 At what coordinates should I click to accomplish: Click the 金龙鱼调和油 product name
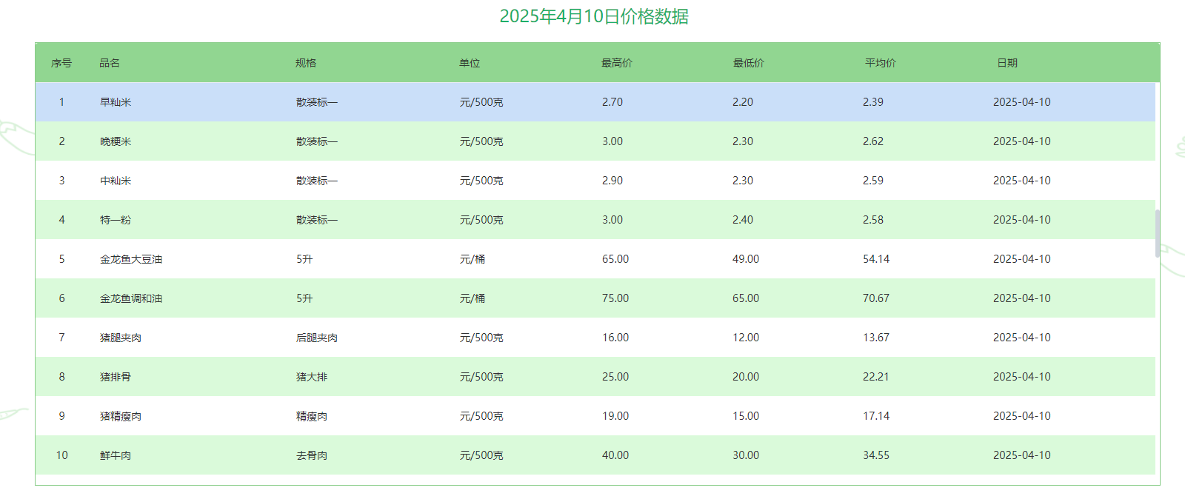pyautogui.click(x=131, y=298)
